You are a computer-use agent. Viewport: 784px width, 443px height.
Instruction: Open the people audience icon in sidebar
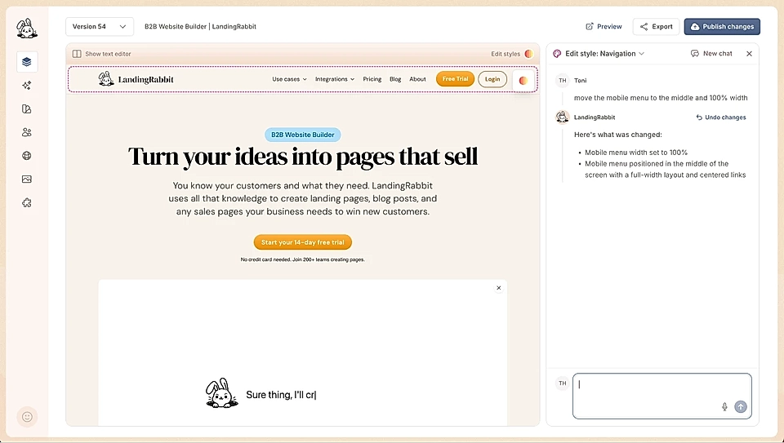point(27,132)
